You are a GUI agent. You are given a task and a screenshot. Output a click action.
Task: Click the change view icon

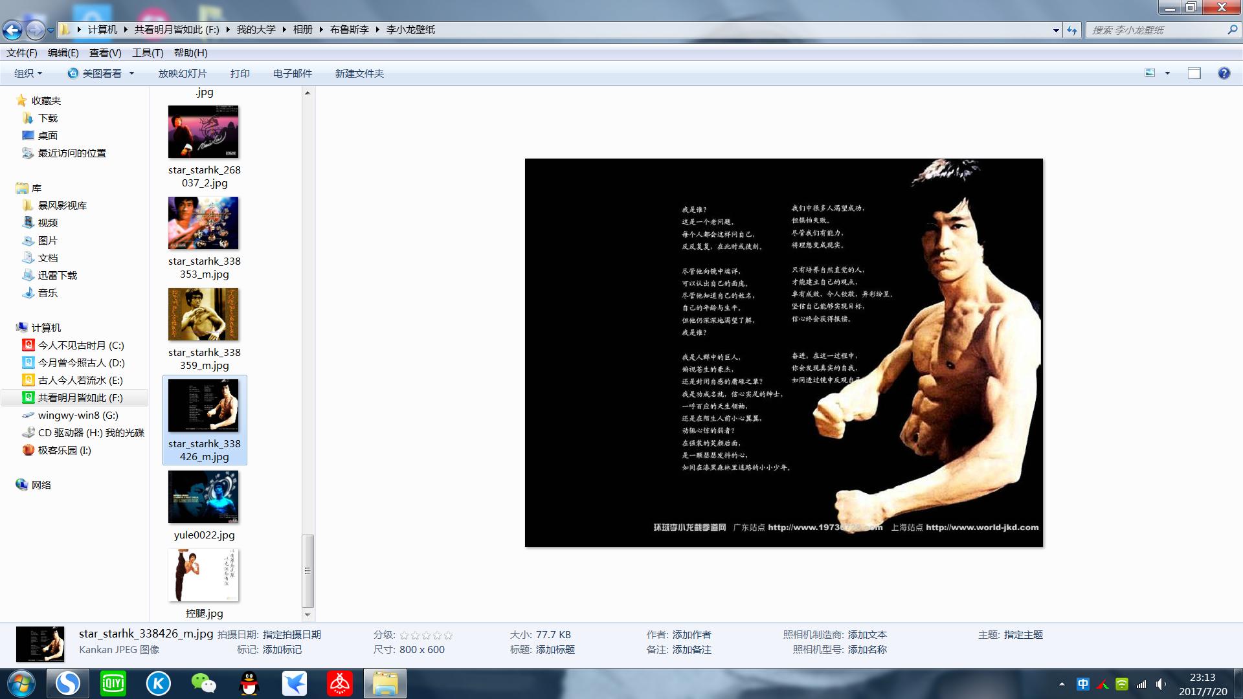tap(1150, 73)
